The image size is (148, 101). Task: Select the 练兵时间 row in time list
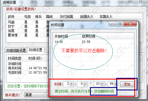point(27,68)
